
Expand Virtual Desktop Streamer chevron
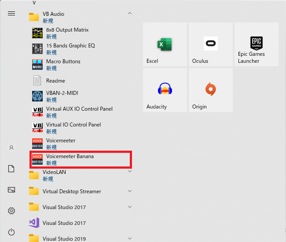tap(130, 191)
